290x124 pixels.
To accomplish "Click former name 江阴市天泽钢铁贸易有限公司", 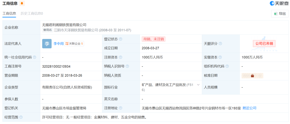I will coord(76,30).
